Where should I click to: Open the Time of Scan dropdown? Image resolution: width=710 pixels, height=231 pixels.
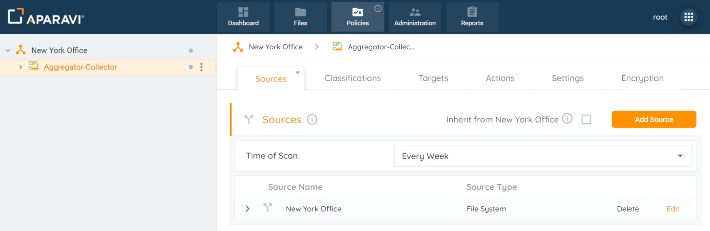coord(542,156)
